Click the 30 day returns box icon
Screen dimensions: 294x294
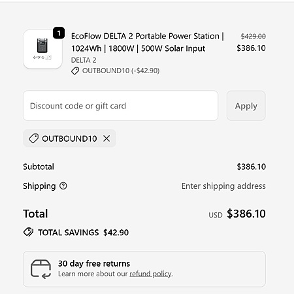click(x=41, y=269)
